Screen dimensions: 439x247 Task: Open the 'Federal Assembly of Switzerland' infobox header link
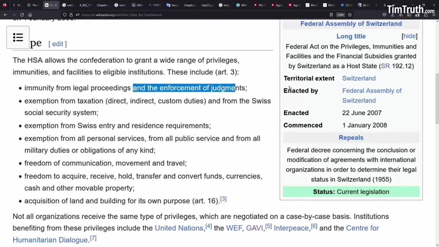351,24
